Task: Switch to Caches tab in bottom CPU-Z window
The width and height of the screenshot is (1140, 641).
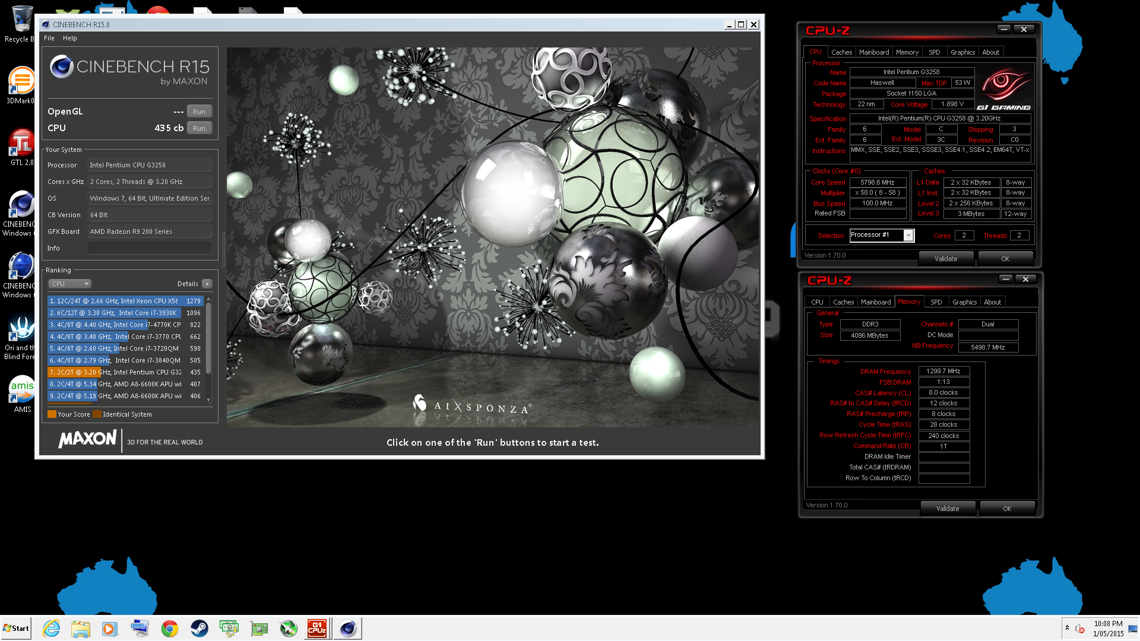Action: coord(843,302)
